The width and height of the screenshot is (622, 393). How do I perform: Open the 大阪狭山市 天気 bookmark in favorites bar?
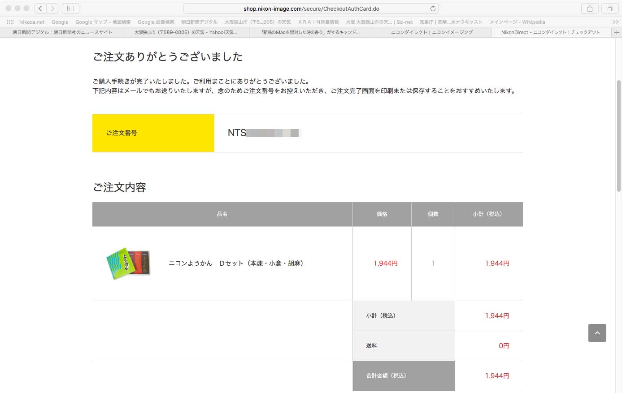point(257,22)
